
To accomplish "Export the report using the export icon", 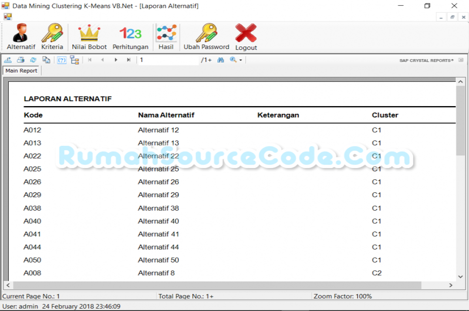I will tap(8, 60).
